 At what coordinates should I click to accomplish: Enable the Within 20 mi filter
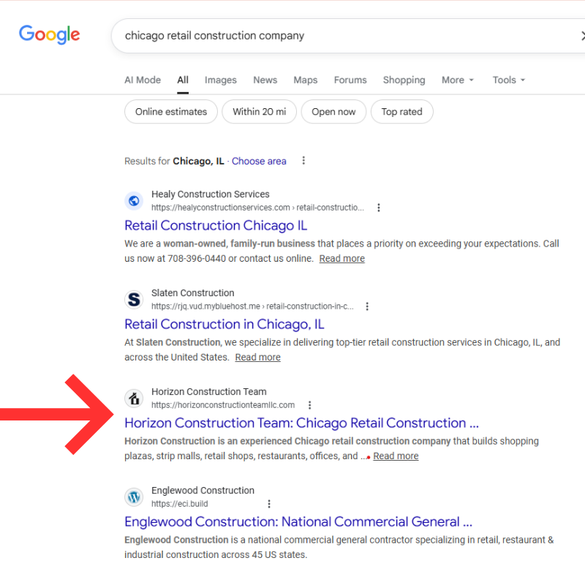[259, 112]
